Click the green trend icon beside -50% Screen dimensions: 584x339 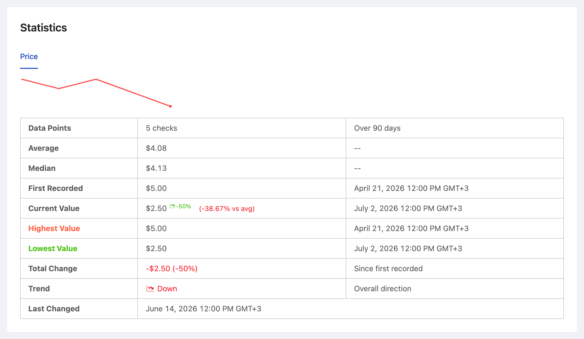coord(172,206)
